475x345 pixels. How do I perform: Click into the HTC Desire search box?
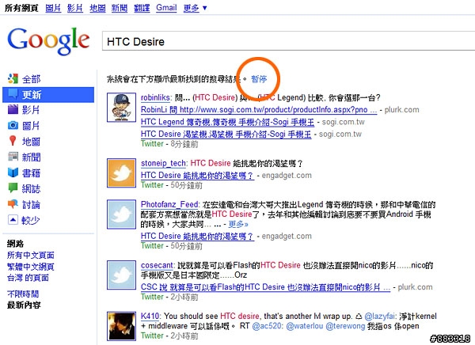click(288, 41)
